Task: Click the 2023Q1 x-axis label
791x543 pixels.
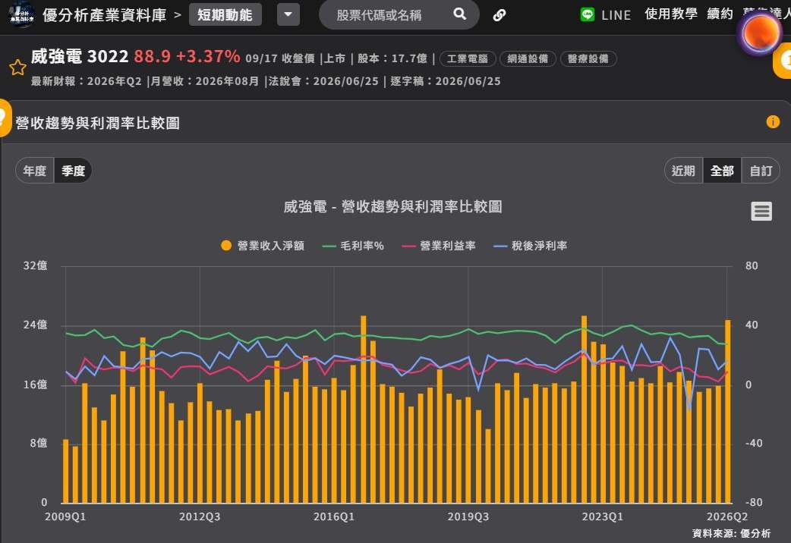Action: 602,516
